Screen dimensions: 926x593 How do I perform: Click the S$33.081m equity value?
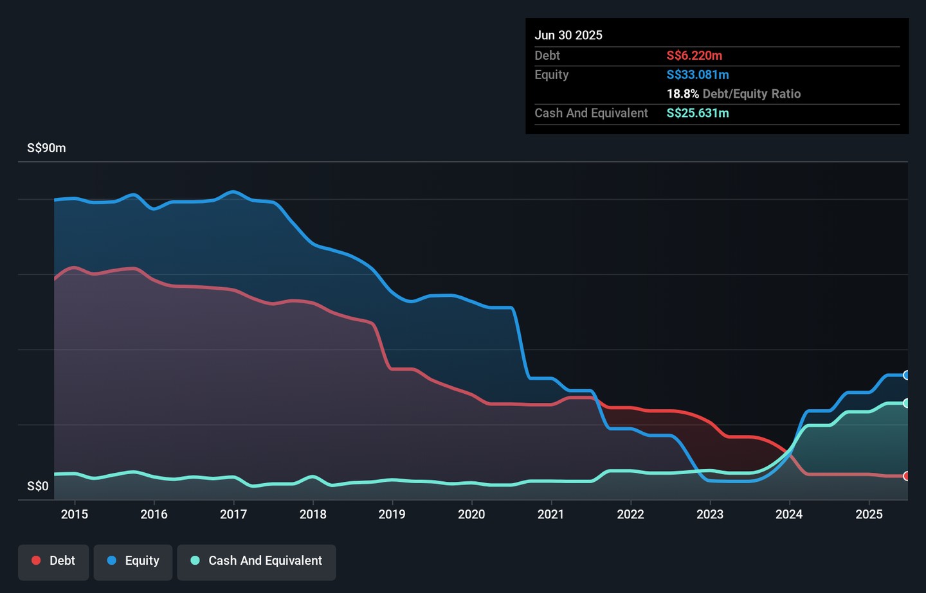pyautogui.click(x=698, y=75)
